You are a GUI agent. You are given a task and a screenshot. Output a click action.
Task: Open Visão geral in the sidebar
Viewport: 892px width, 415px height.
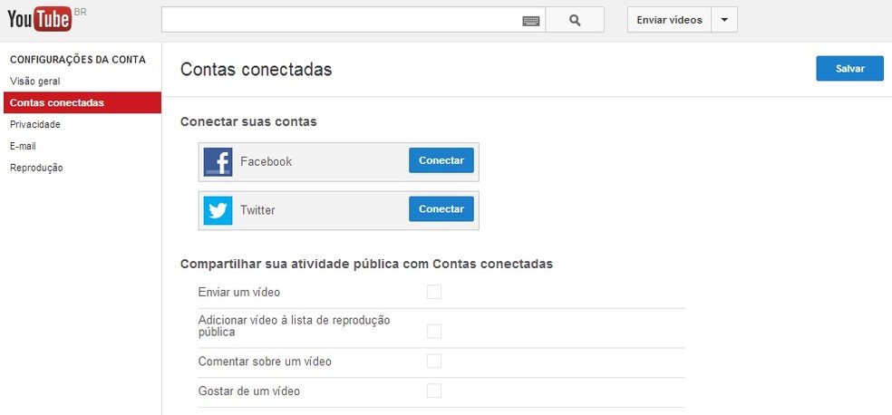(35, 82)
